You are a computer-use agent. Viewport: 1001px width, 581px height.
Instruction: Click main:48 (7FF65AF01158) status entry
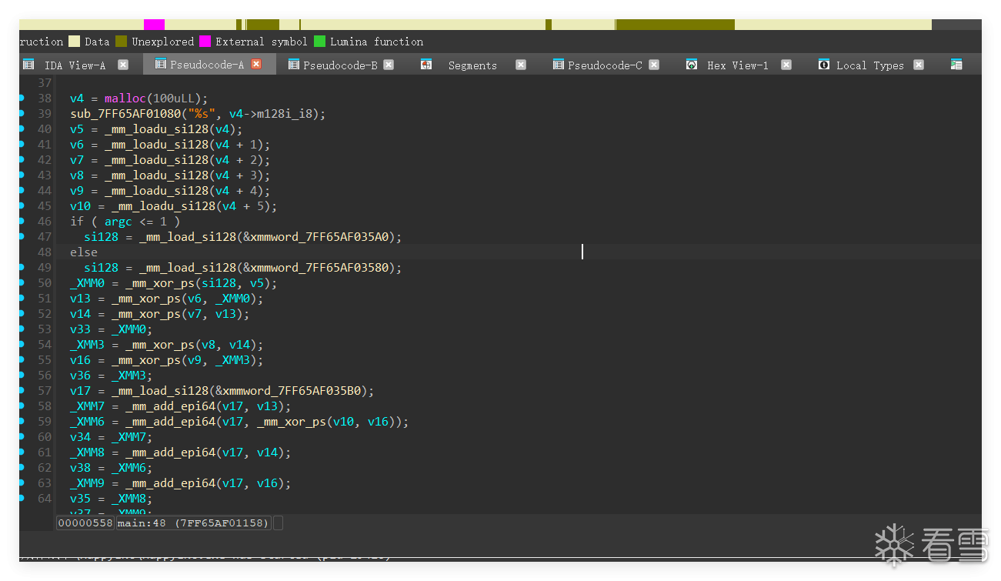(194, 523)
